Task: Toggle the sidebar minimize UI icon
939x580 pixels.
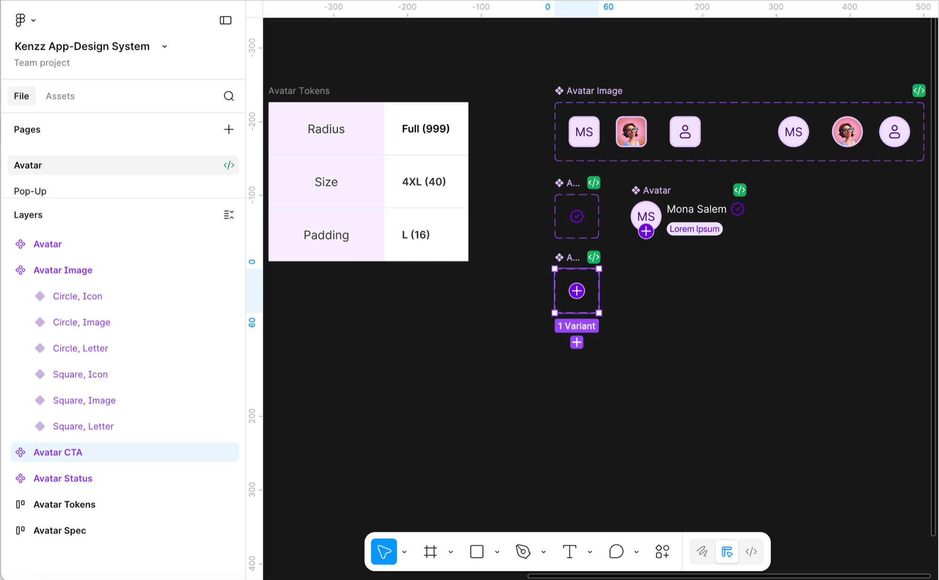Action: pos(225,20)
